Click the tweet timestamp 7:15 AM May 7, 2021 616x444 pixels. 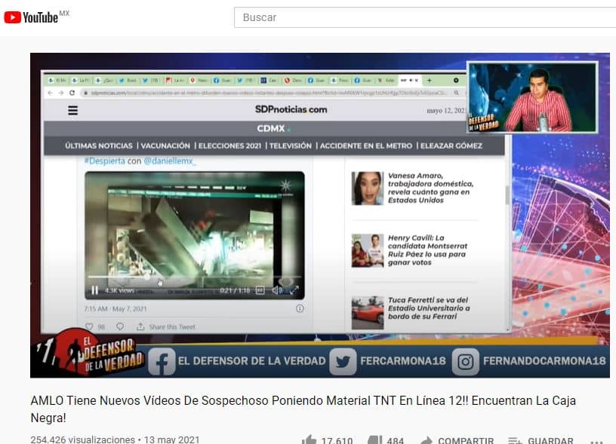point(115,308)
